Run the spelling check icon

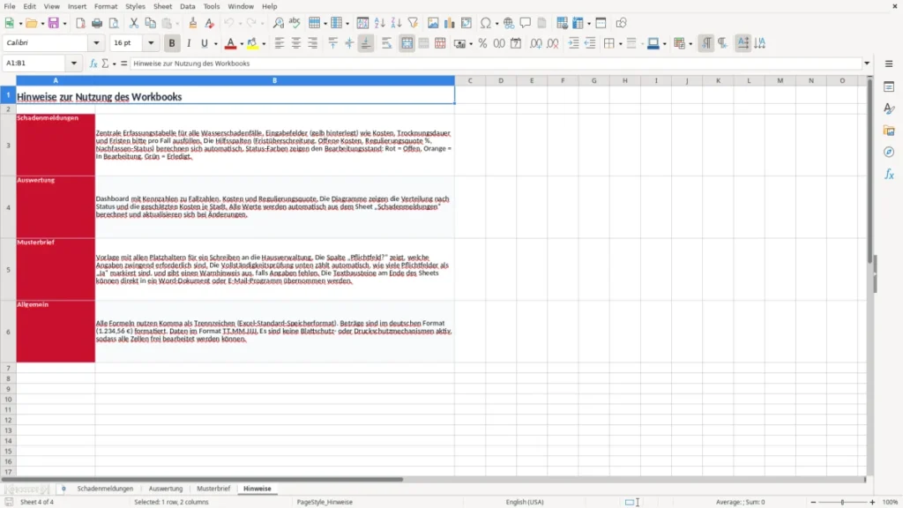(x=295, y=23)
